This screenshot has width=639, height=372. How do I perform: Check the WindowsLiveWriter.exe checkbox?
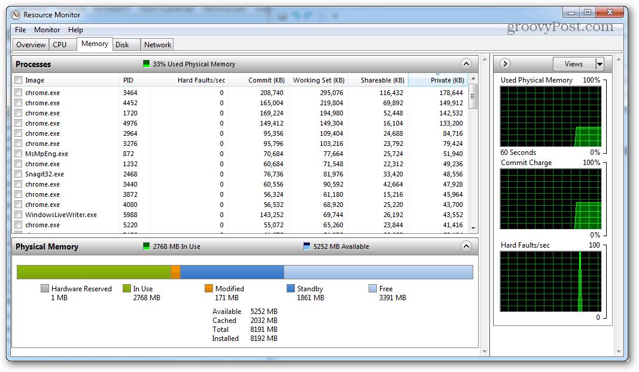[19, 215]
